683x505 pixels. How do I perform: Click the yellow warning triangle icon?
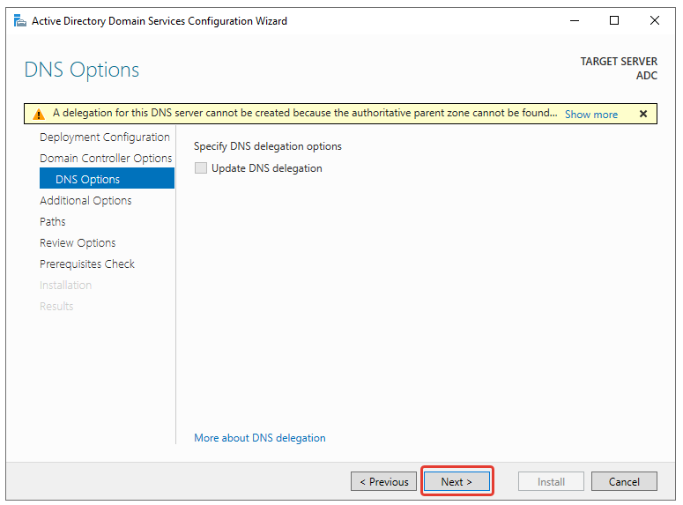39,114
